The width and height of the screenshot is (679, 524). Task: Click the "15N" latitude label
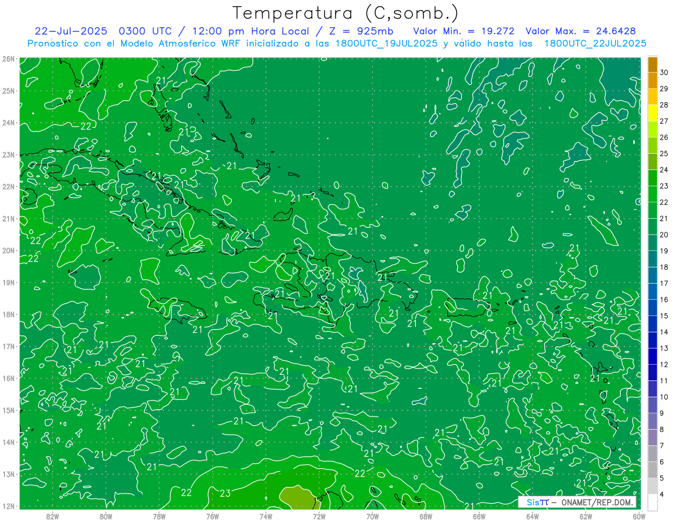8,410
